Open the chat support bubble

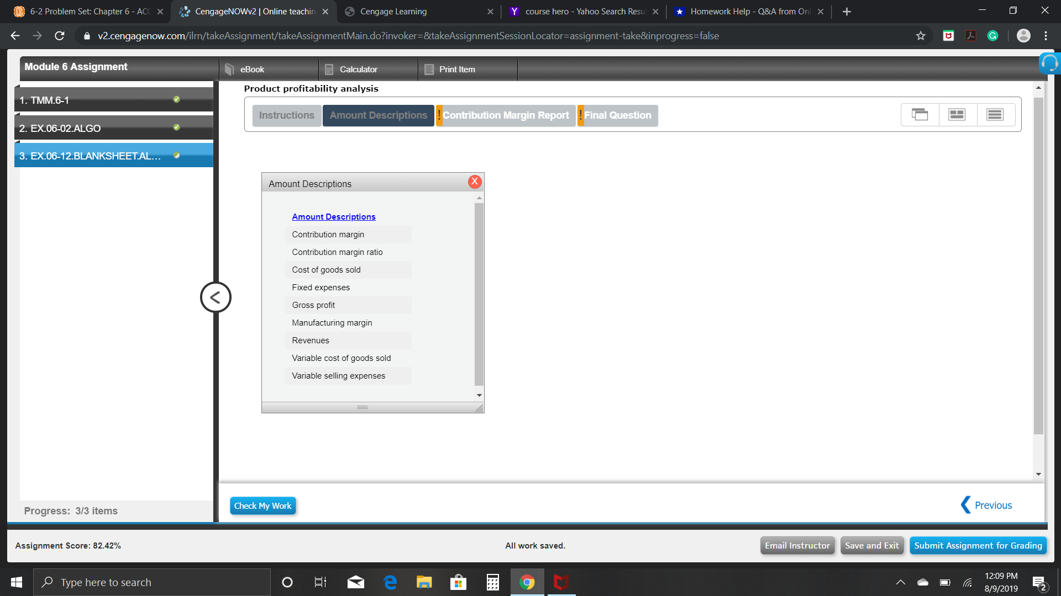coord(1049,63)
